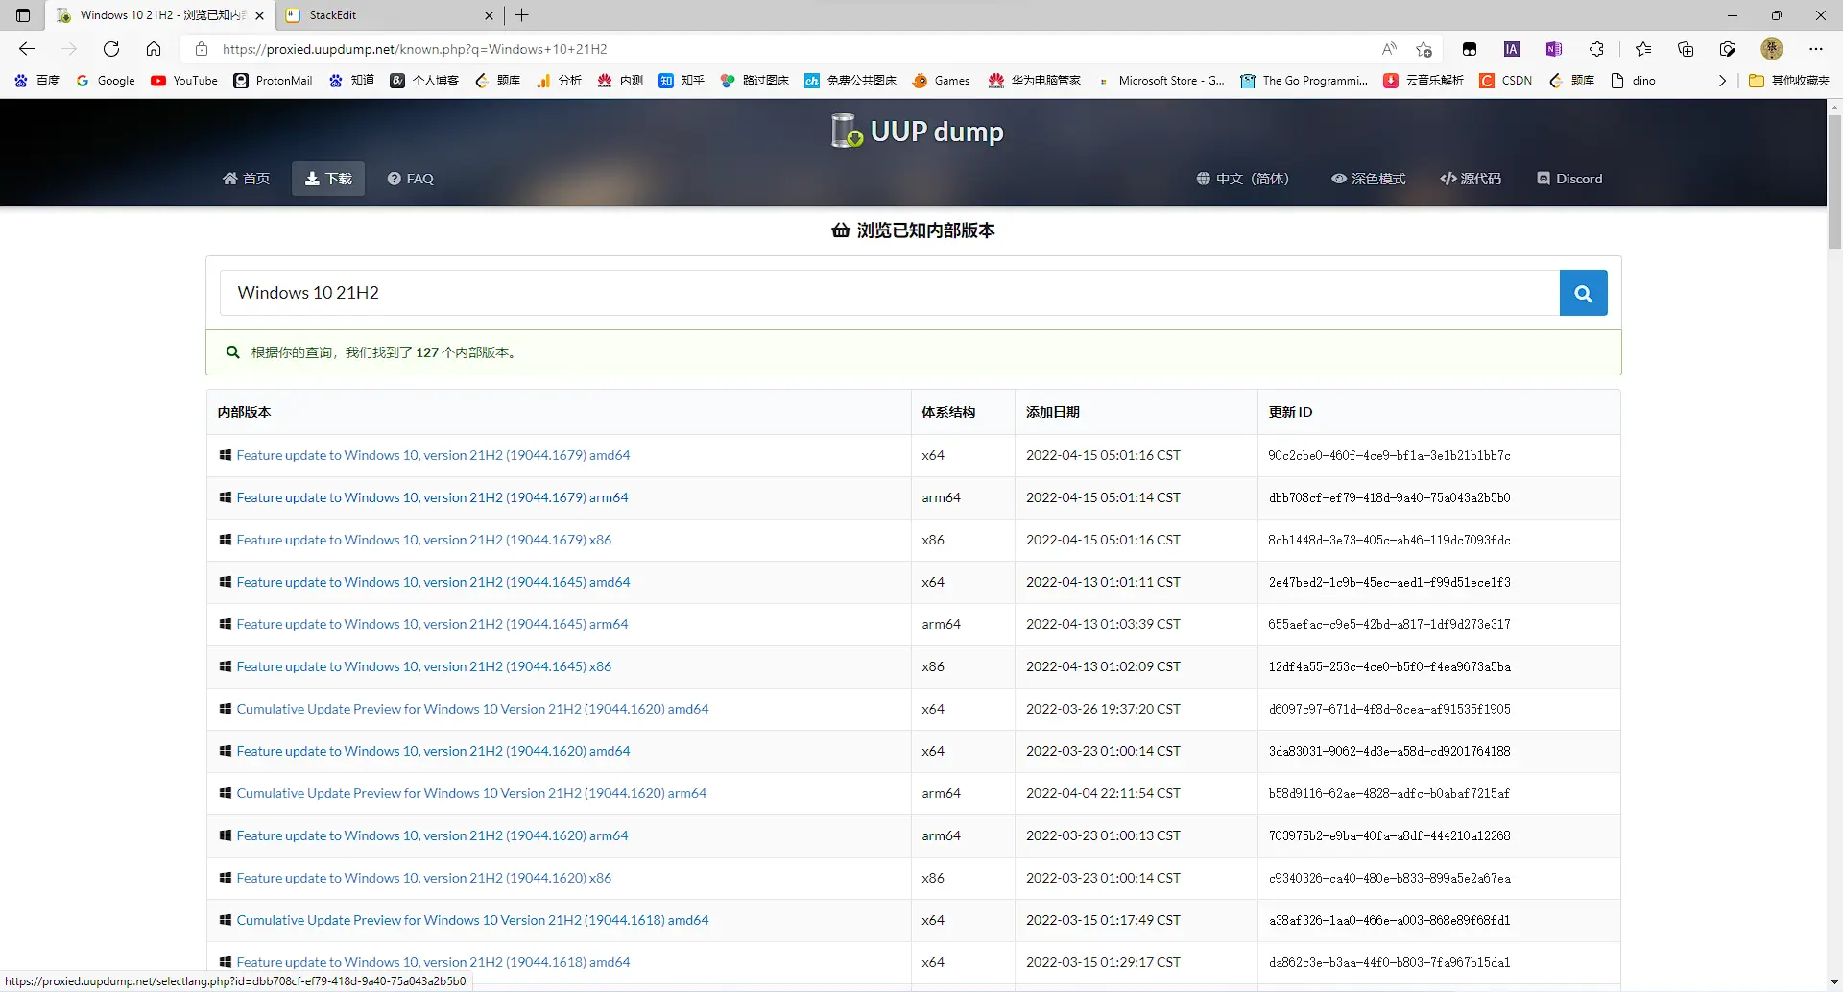The width and height of the screenshot is (1843, 992).
Task: Open the Google bookmark
Action: (106, 81)
